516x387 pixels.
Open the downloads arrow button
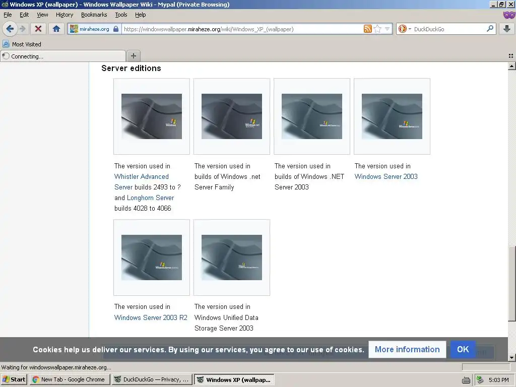point(507,29)
